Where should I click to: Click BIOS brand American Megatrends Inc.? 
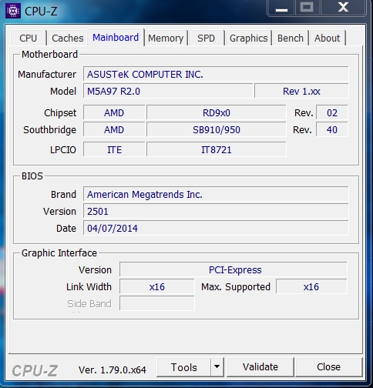pyautogui.click(x=216, y=194)
